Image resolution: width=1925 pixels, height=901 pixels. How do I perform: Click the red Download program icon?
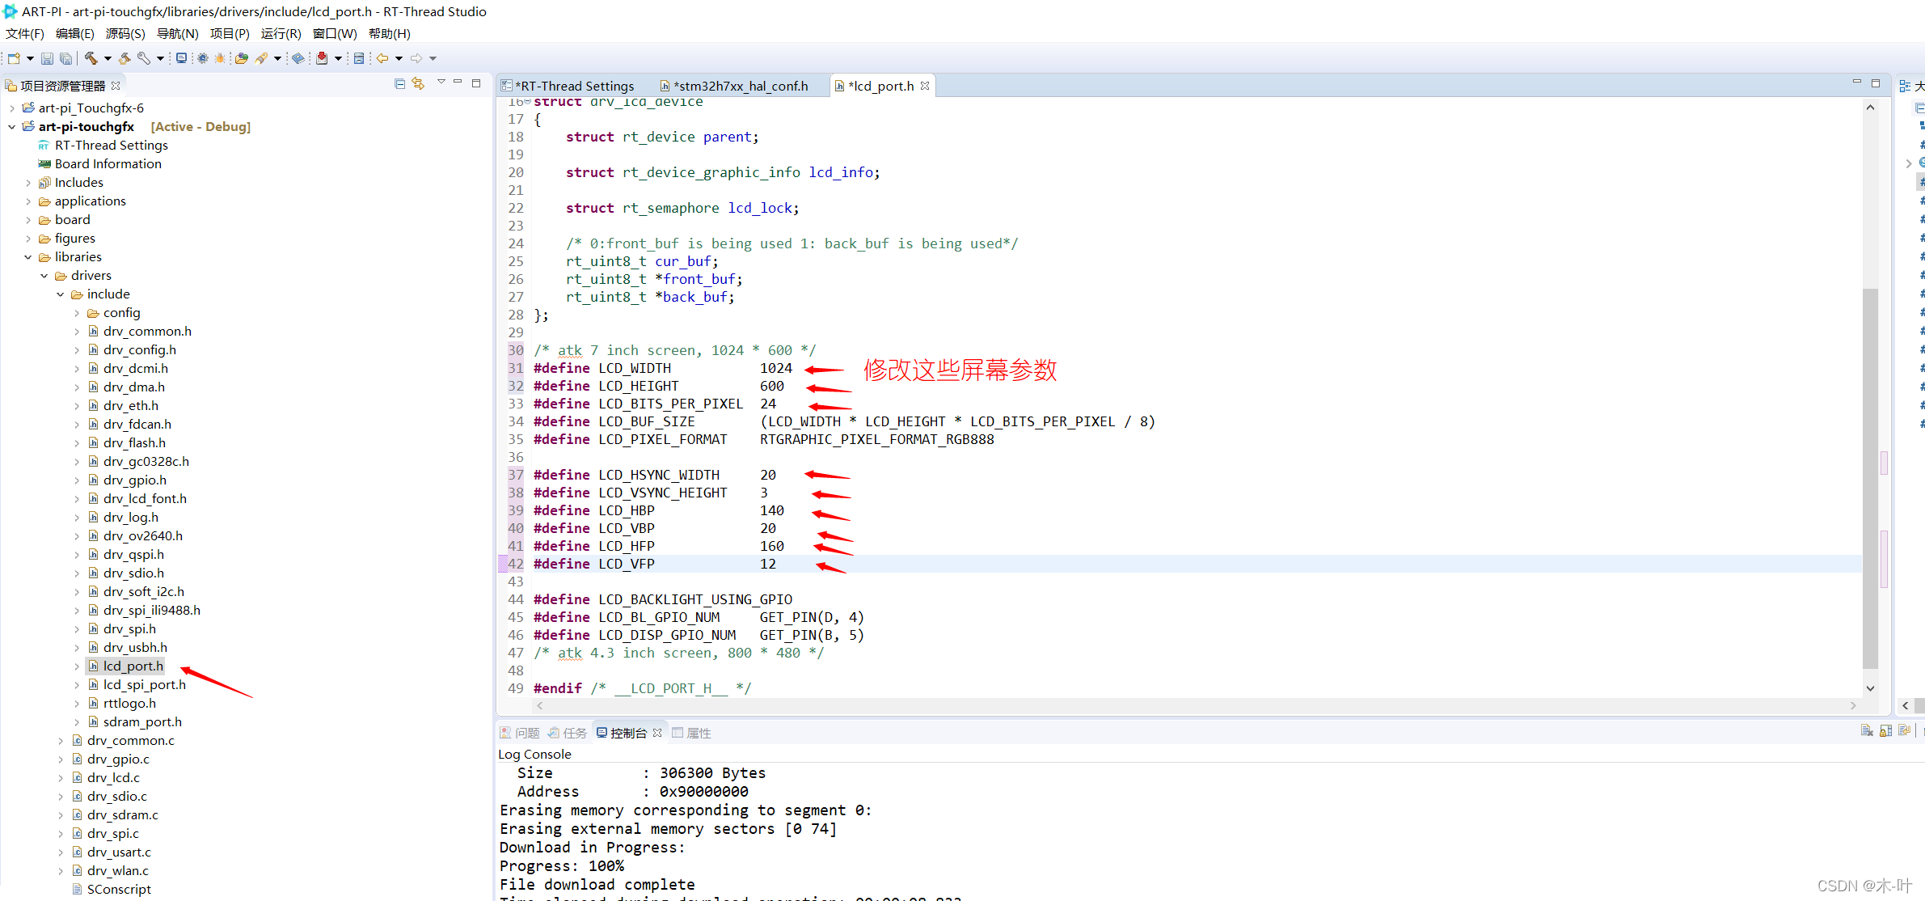pos(322,58)
